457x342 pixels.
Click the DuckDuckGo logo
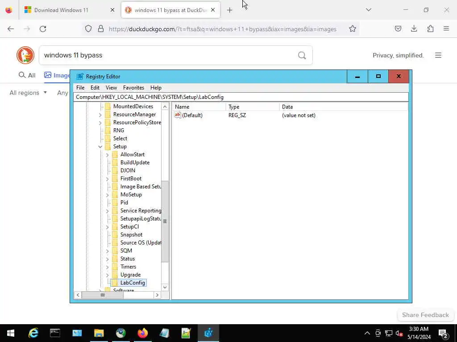25,55
